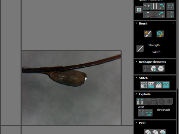179x134 pixels.
Task: Click Flatten by Smoothing Group icon
Action: (155, 102)
